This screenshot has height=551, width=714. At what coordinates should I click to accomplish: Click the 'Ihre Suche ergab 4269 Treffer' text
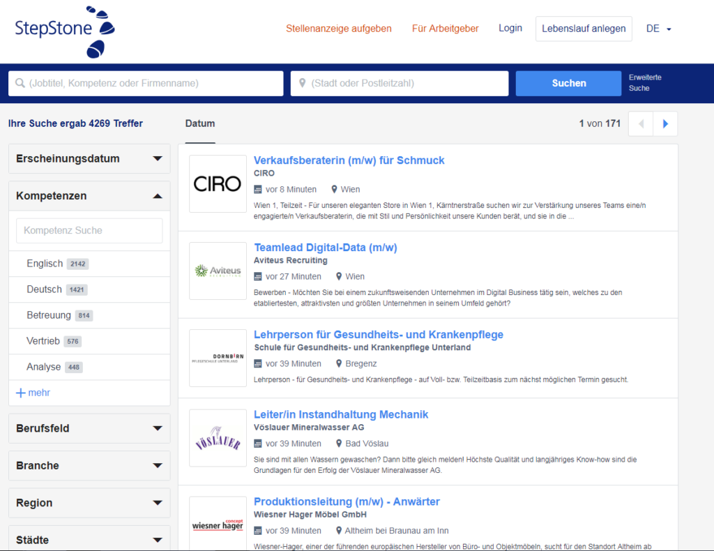coord(75,124)
